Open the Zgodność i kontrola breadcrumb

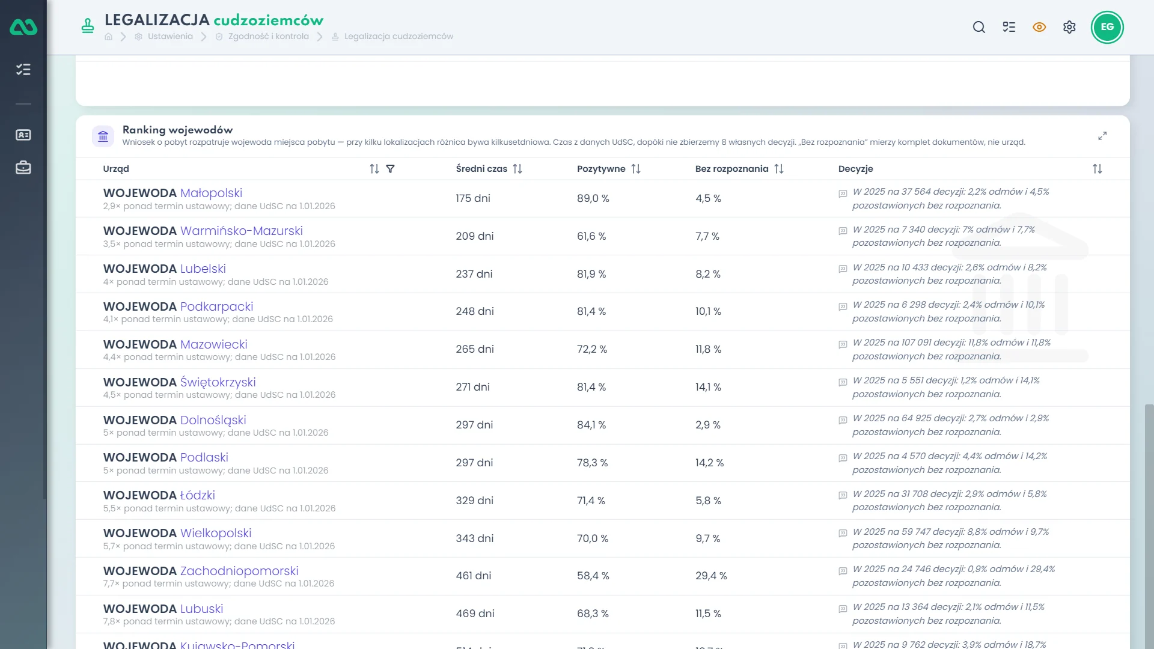[262, 37]
